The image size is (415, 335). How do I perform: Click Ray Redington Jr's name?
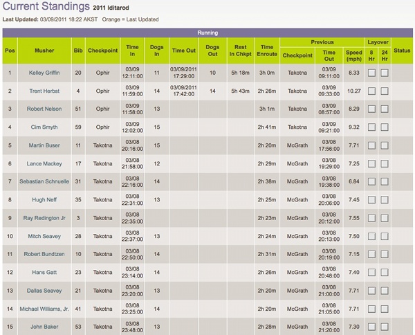(44, 218)
